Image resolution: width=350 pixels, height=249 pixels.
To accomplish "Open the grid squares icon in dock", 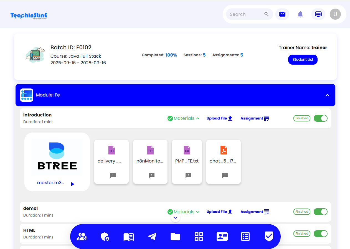I will (x=199, y=237).
